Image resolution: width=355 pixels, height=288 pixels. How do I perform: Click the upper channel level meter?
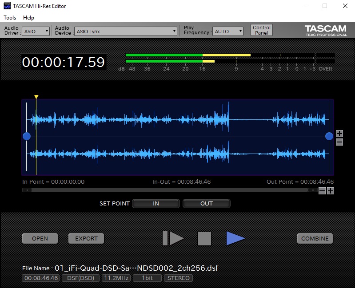click(220, 55)
